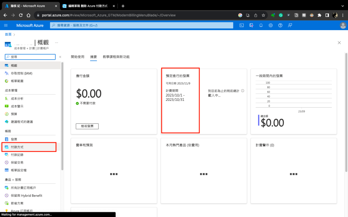Image resolution: width=348 pixels, height=217 pixels.
Task: Bookmark page with the star icon
Action: (263, 15)
